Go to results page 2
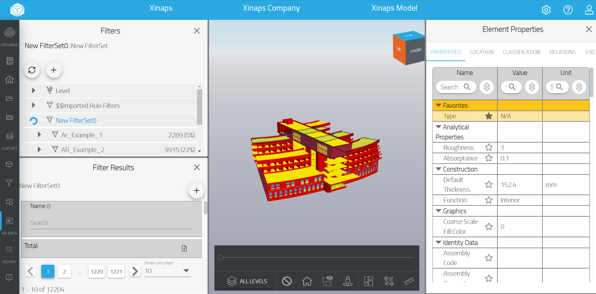Image resolution: width=596 pixels, height=294 pixels. 64,272
